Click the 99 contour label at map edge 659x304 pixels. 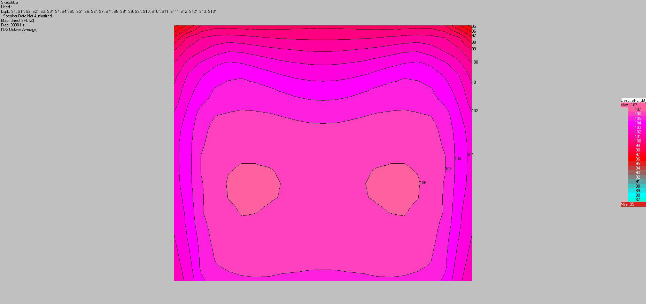click(474, 49)
